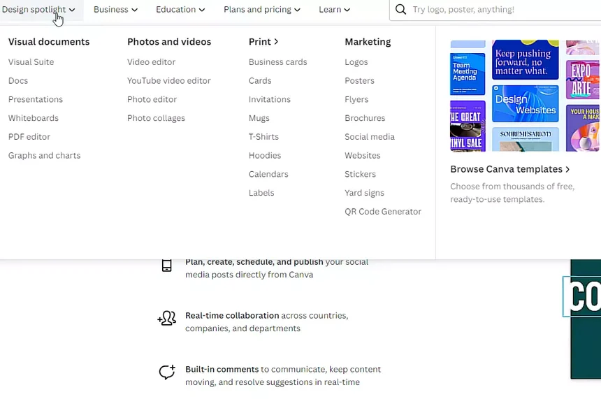Expand the Plans and pricing menu
This screenshot has height=399, width=601.
coord(262,9)
